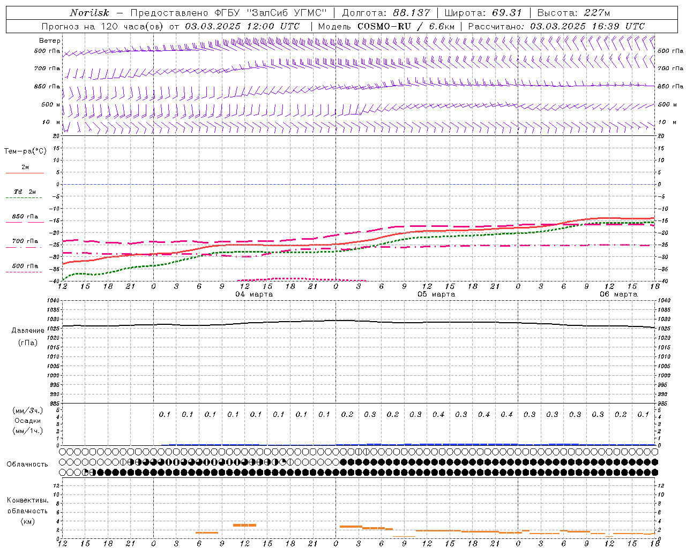
Task: Click the '06 марта' date label
Action: tap(619, 294)
